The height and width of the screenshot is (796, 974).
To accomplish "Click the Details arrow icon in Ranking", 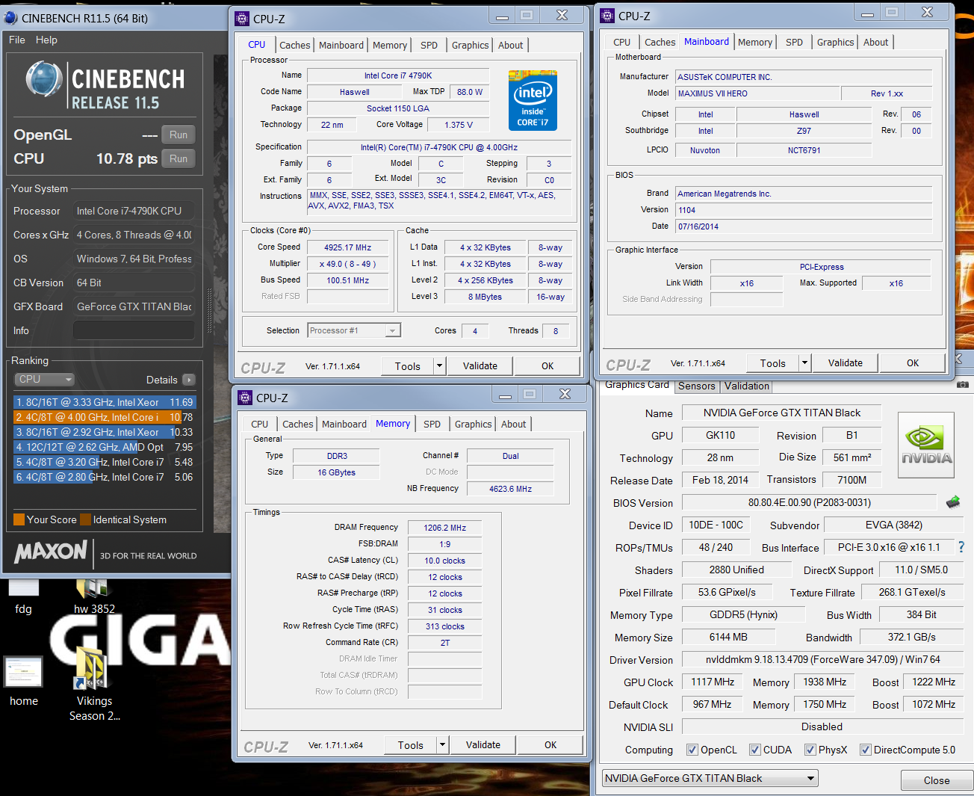I will (x=189, y=380).
